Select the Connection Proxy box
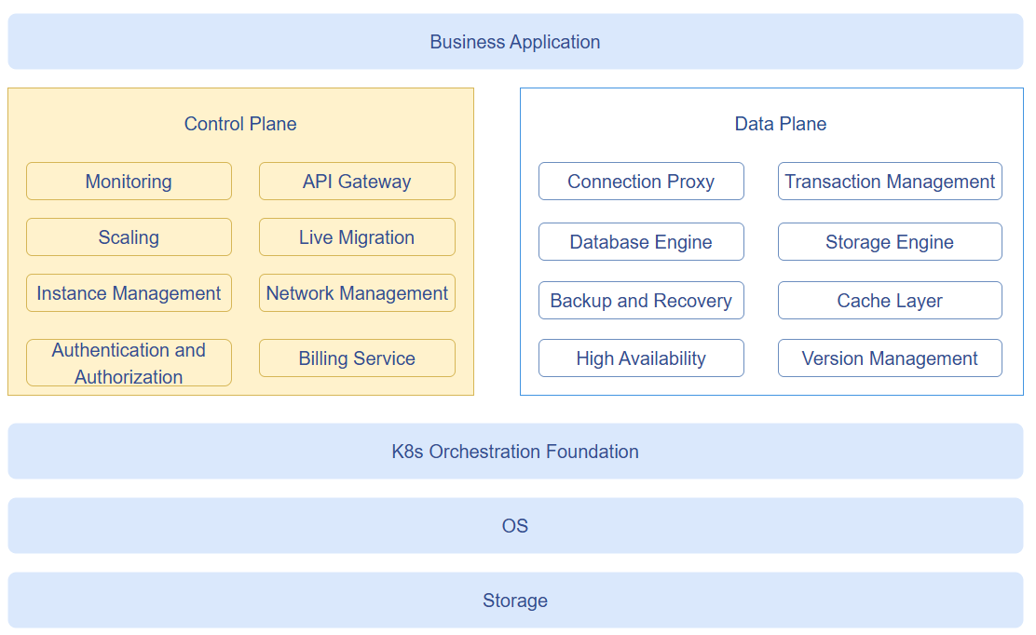 coord(641,182)
